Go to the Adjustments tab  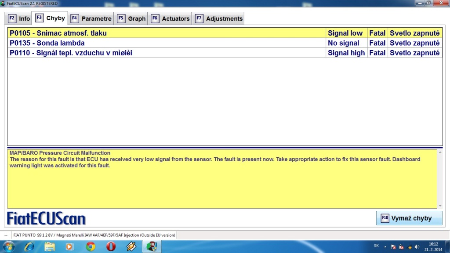(219, 18)
